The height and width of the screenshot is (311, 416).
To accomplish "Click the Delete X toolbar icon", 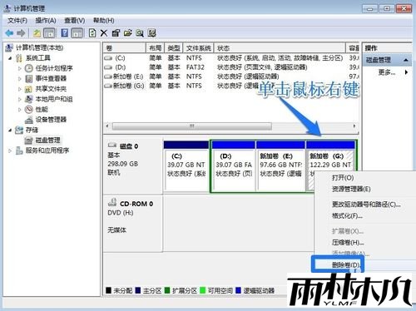I will [x=104, y=33].
